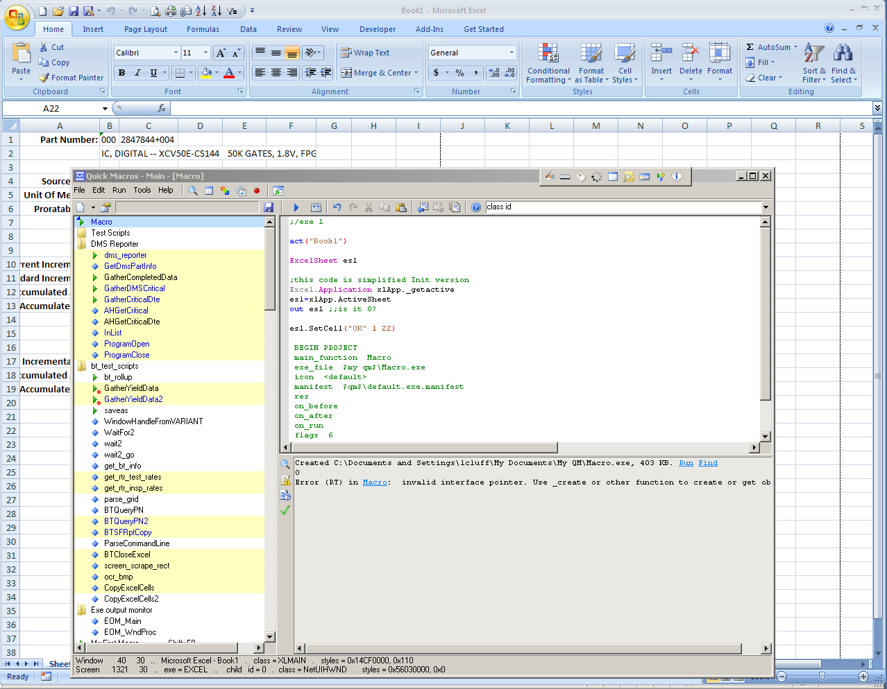Expand the formula bar
Viewport: 887px width, 689px height.
[877, 108]
